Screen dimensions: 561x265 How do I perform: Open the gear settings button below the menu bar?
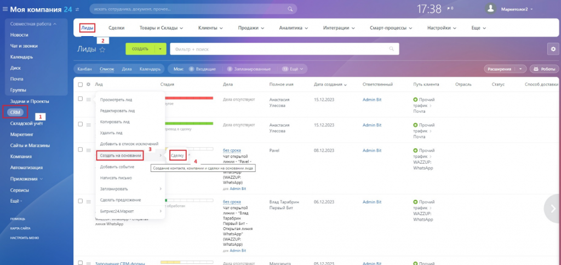point(553,49)
